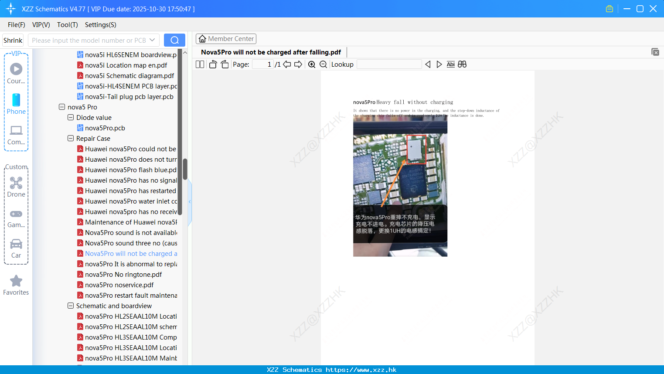Collapse the nova5 Pro tree node
664x374 pixels.
[62, 107]
